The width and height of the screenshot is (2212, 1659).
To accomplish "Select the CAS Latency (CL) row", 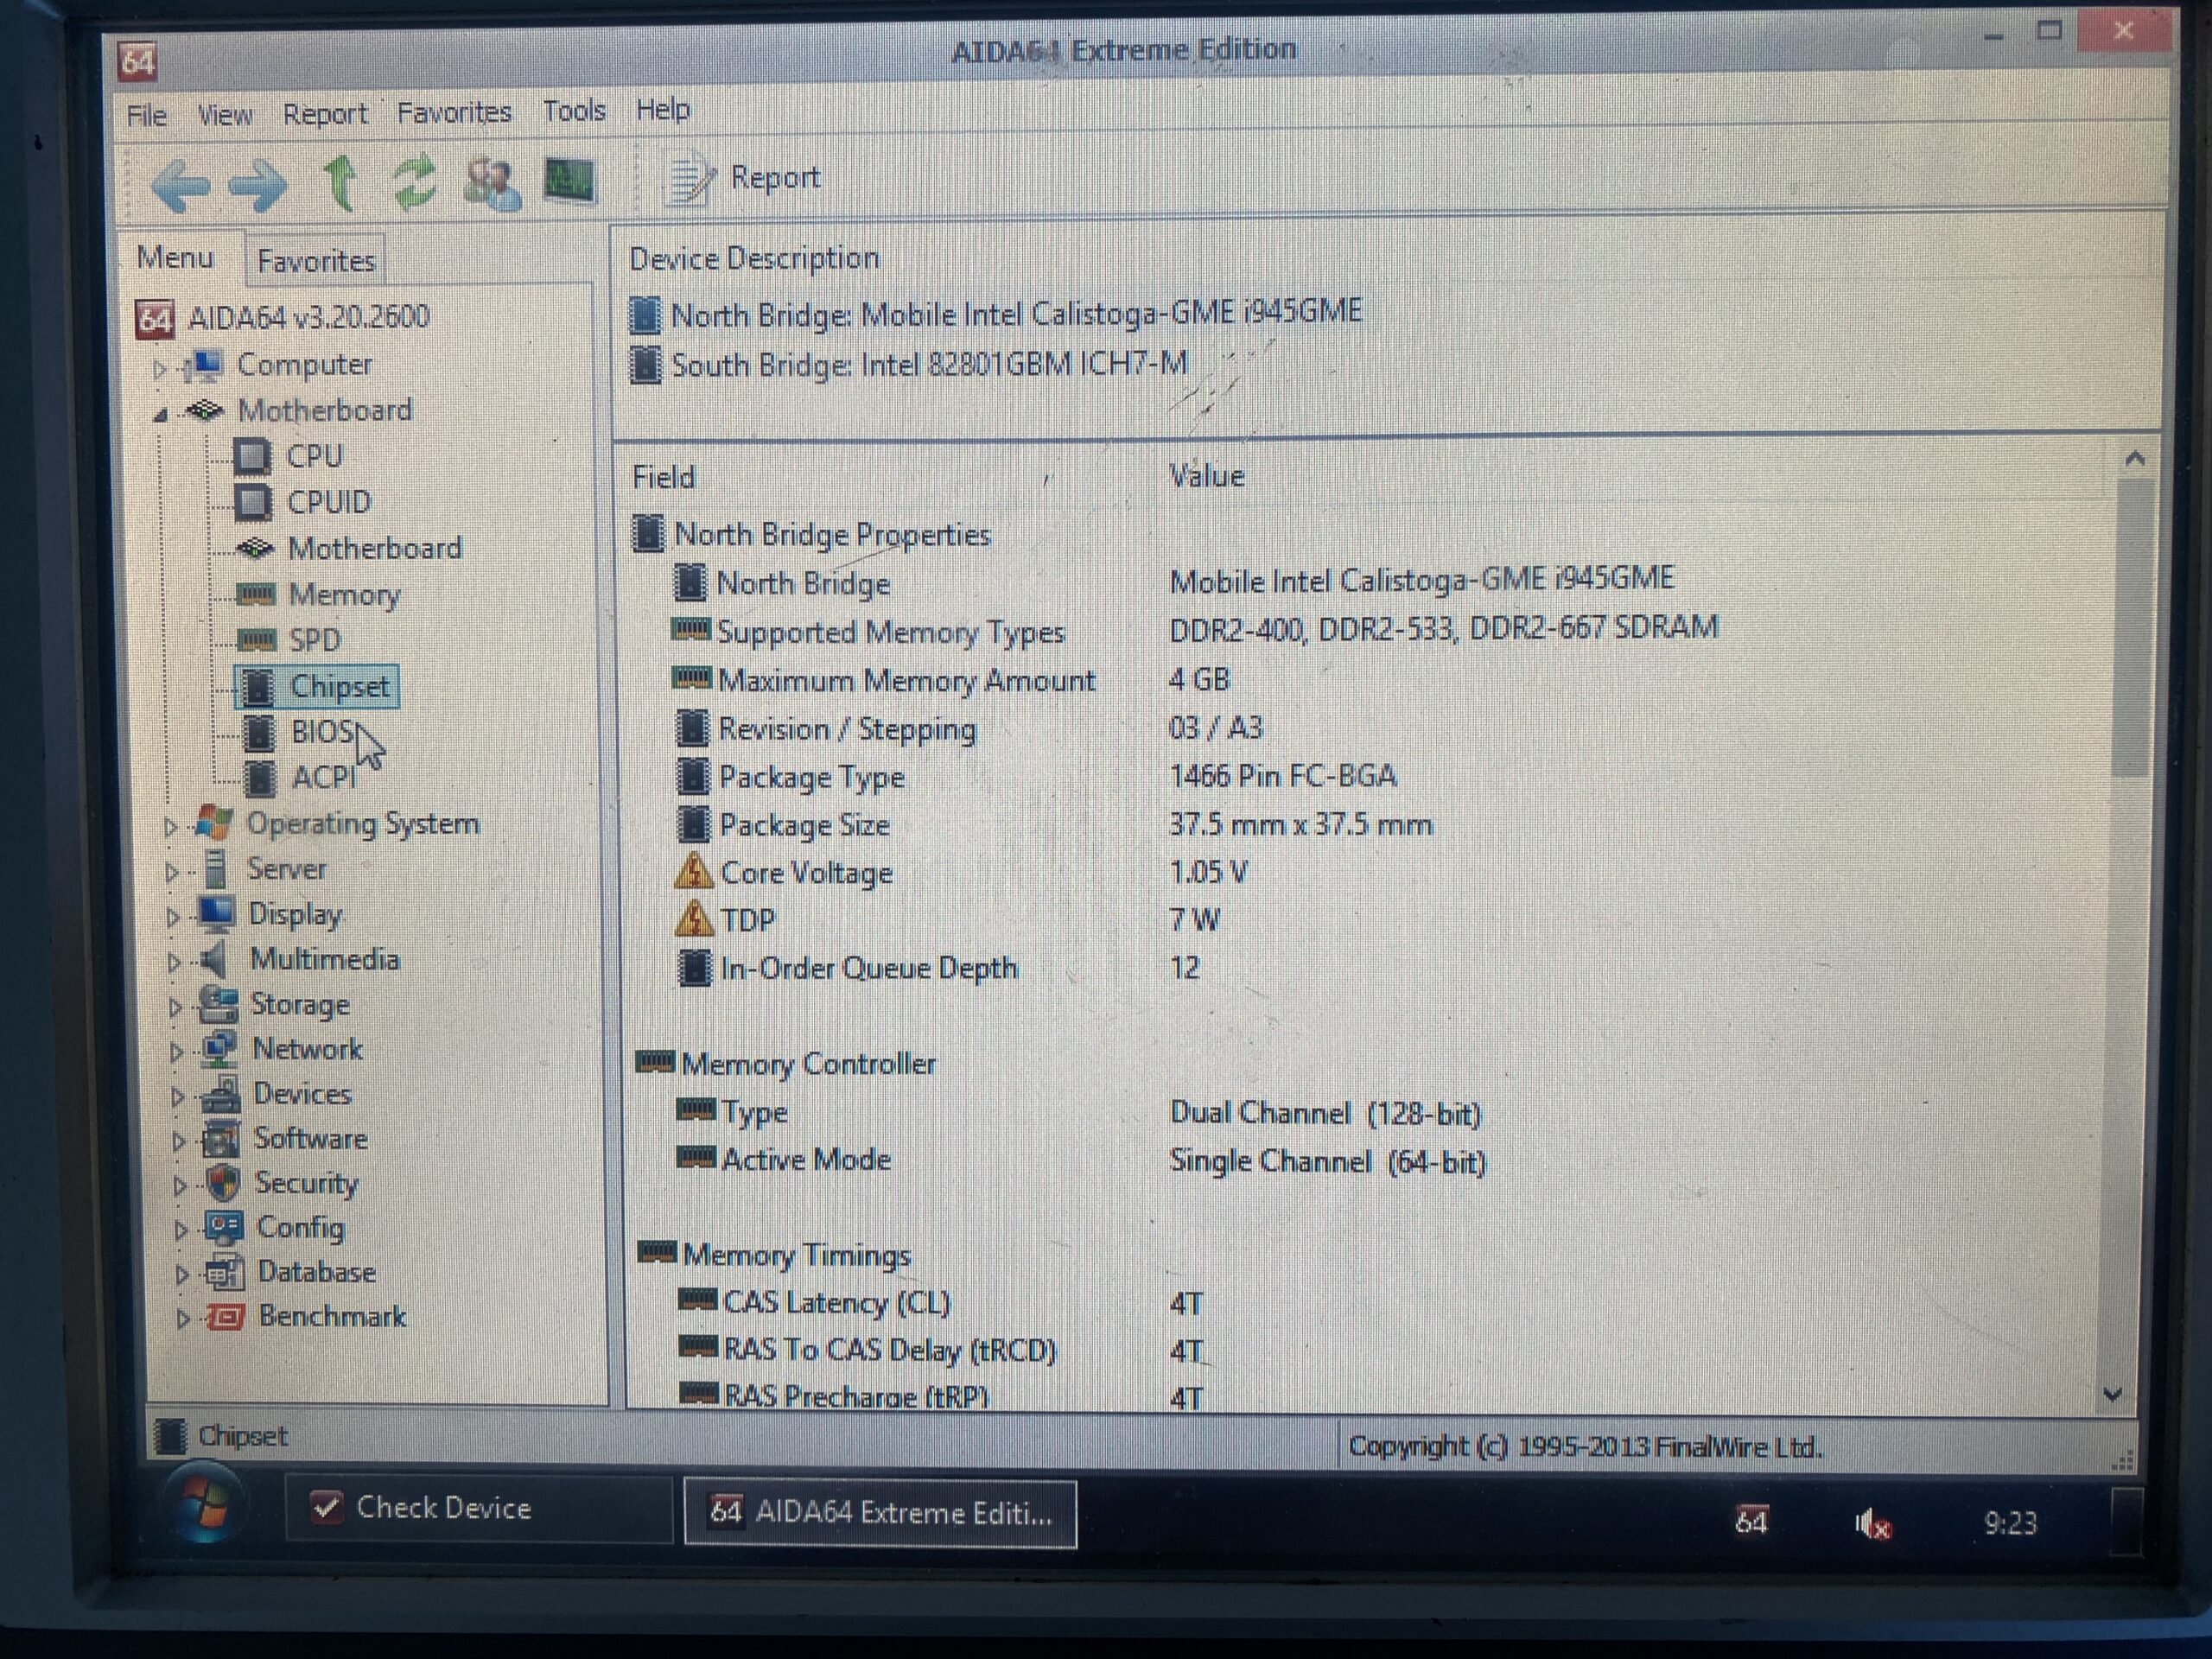I will click(942, 1303).
